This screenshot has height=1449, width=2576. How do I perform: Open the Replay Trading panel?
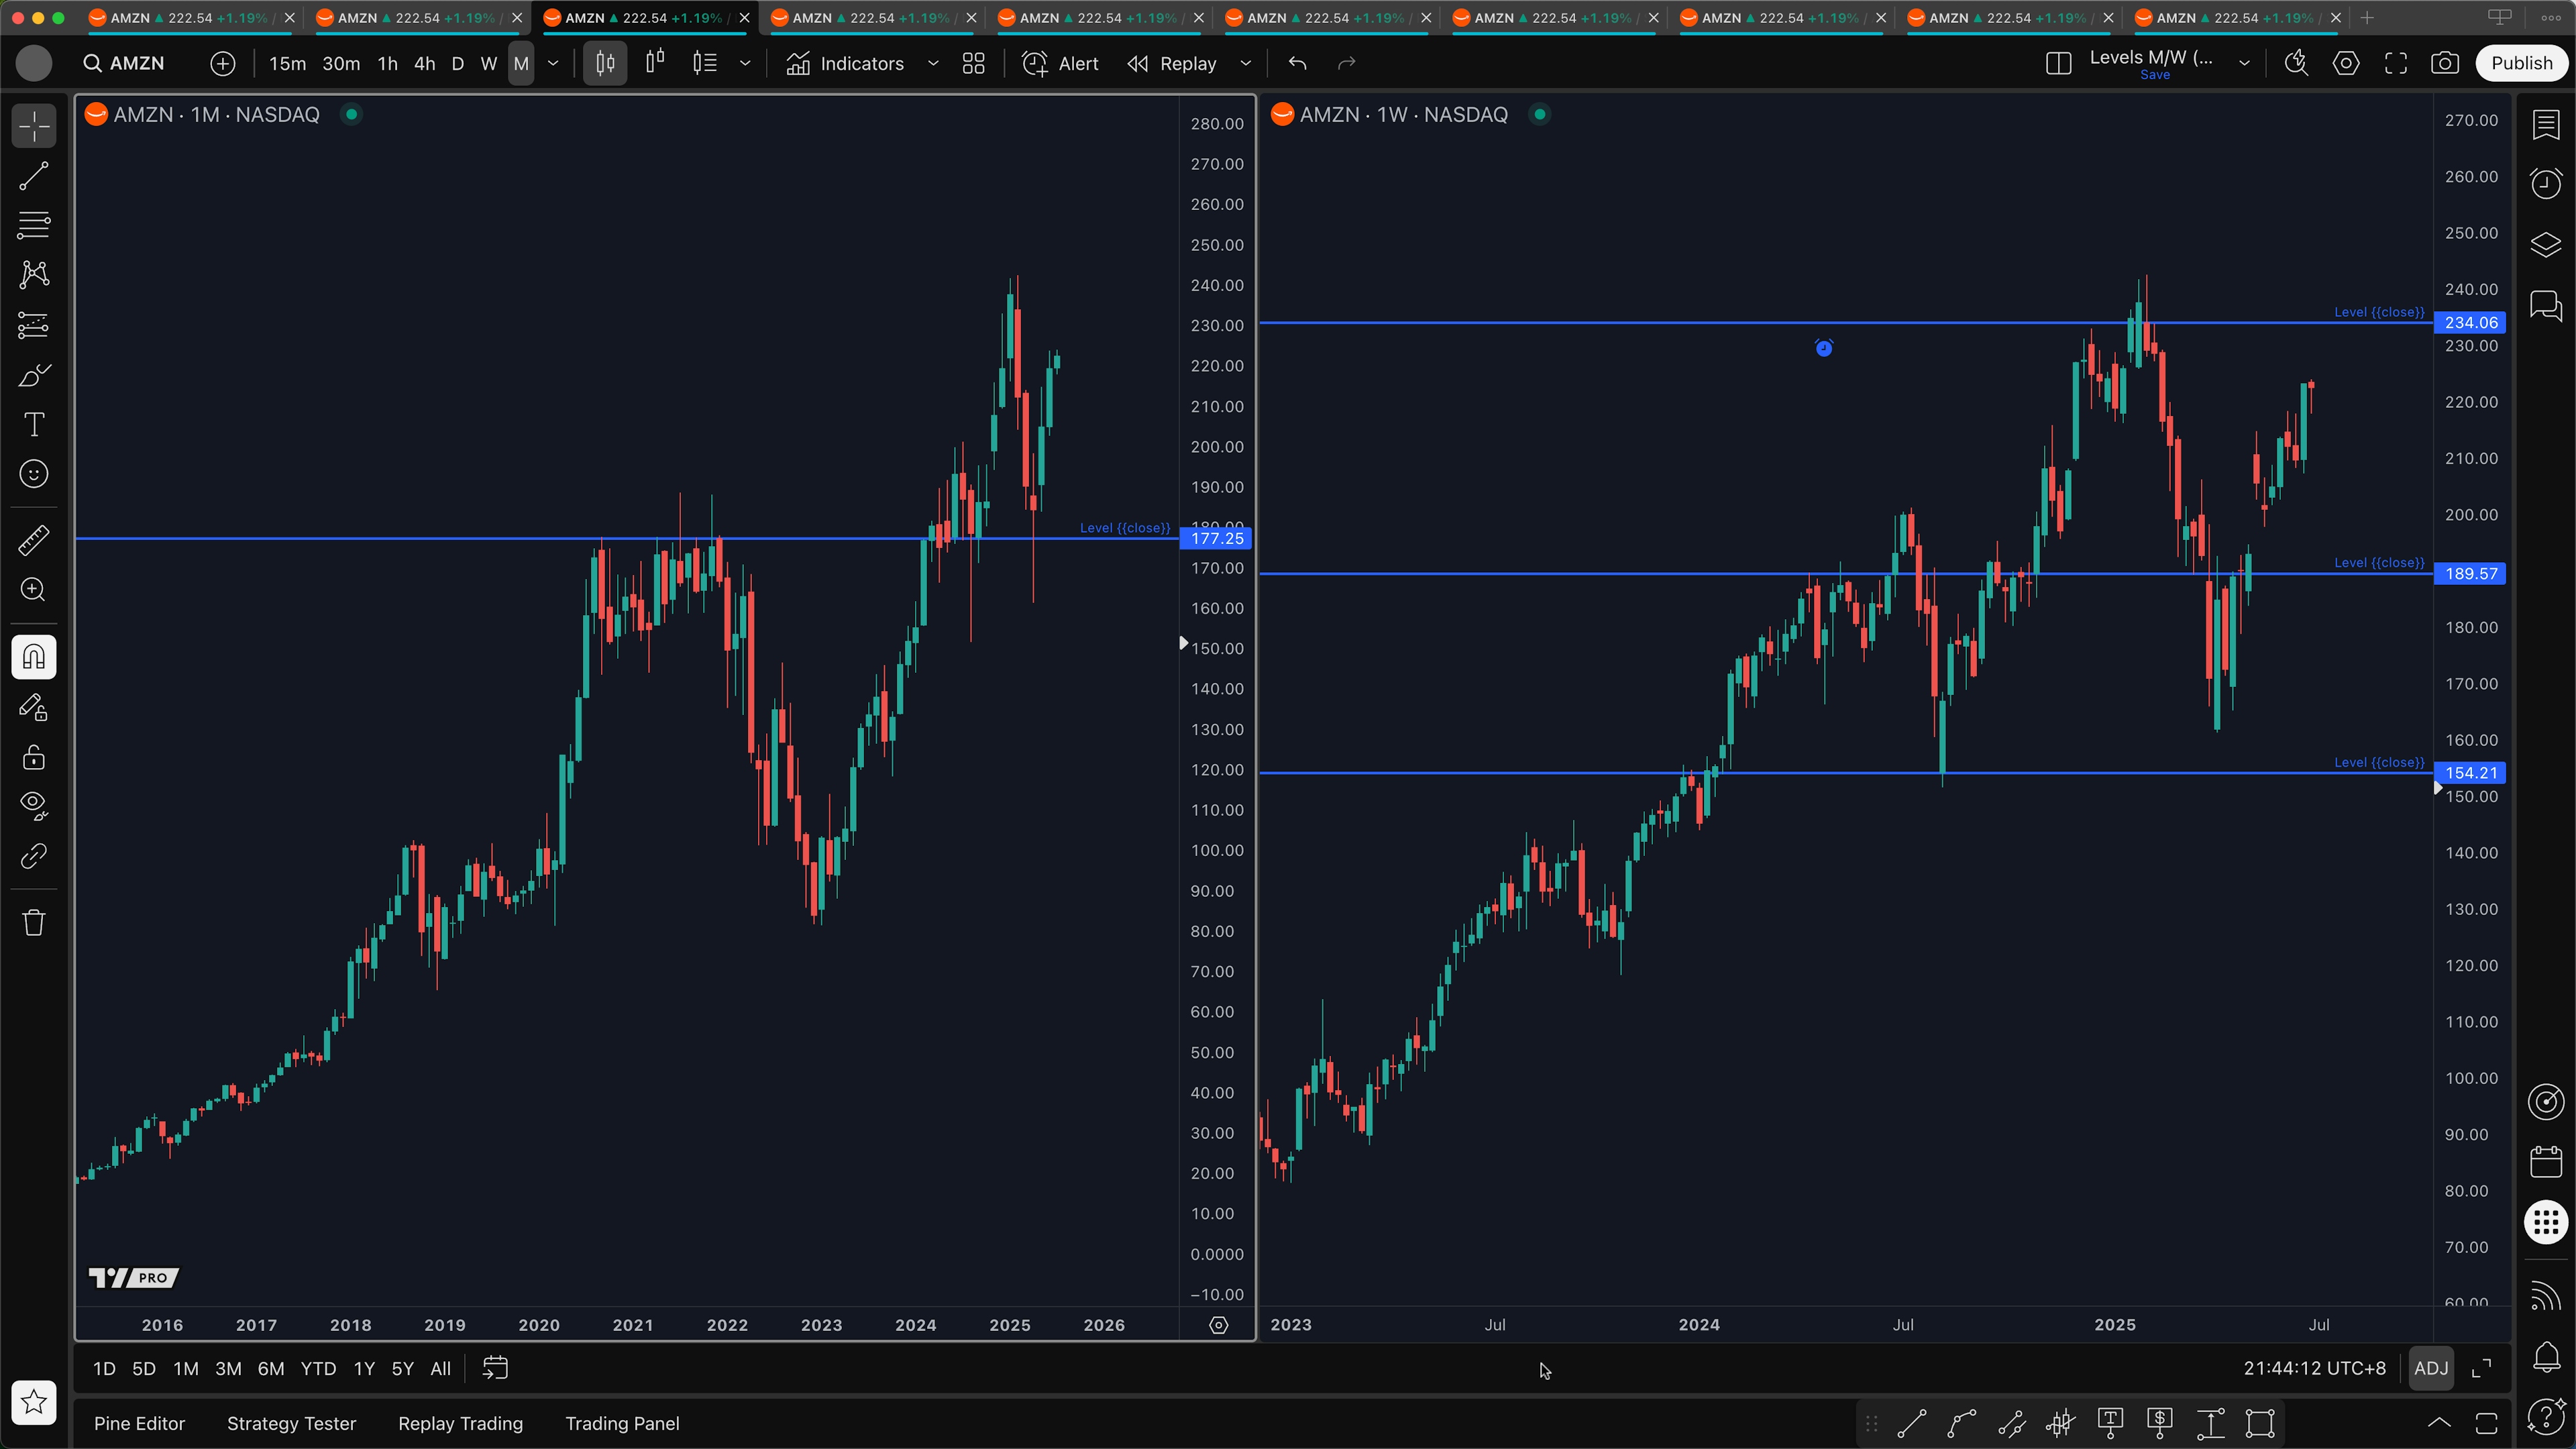[x=460, y=1423]
